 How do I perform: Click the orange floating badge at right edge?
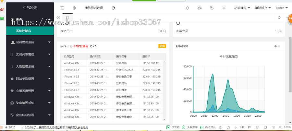point(290,18)
